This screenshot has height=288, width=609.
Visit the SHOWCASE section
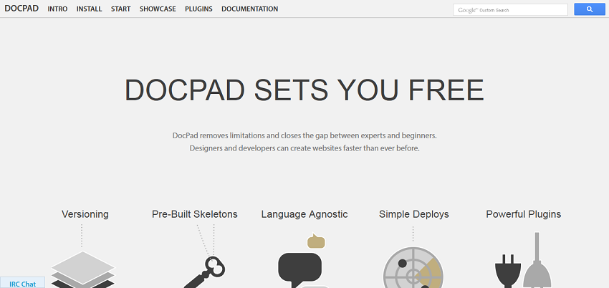point(158,9)
